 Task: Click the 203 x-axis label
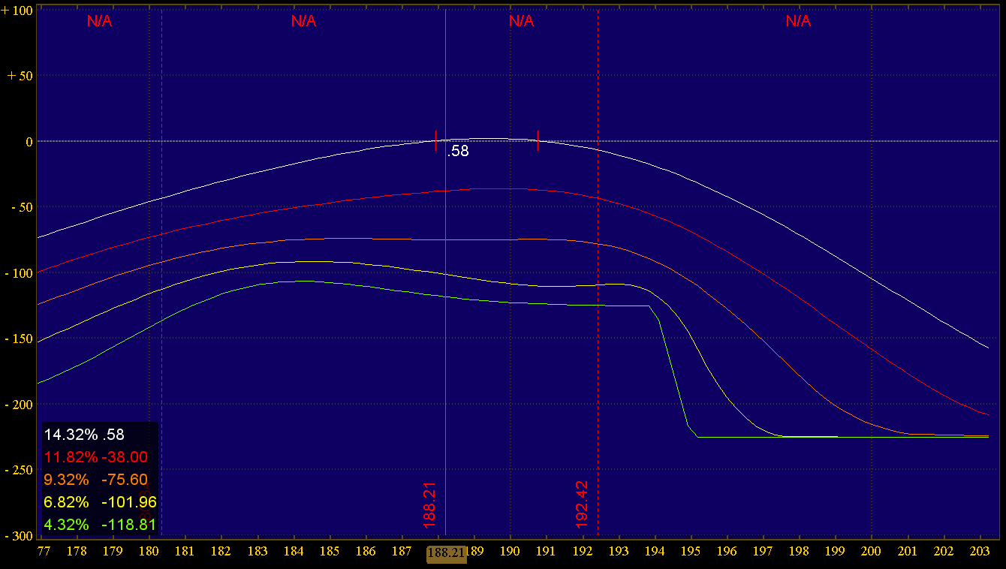coord(980,552)
